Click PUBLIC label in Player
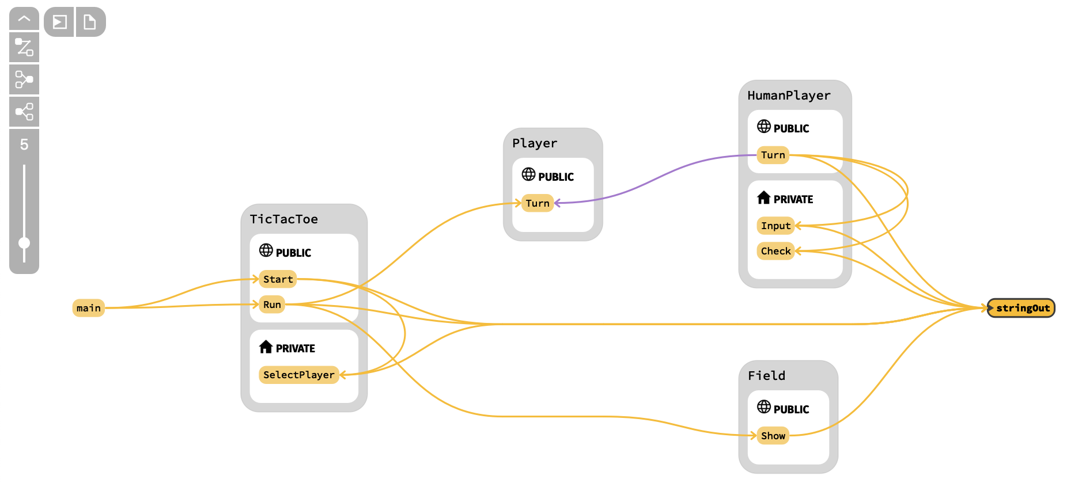The height and width of the screenshot is (487, 1067). tap(556, 177)
